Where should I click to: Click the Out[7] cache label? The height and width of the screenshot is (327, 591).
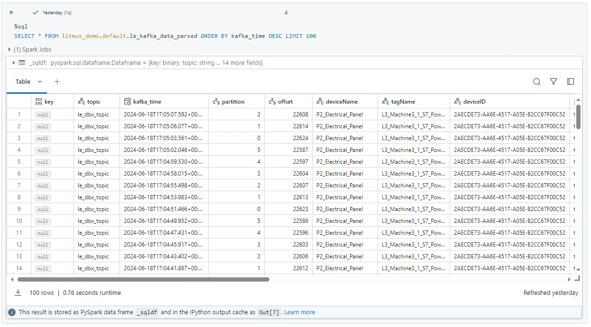pyautogui.click(x=269, y=312)
